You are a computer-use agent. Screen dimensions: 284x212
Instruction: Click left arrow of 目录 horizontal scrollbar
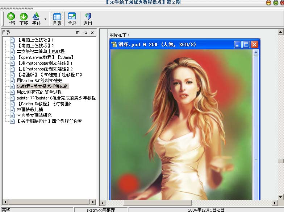click(x=5, y=202)
